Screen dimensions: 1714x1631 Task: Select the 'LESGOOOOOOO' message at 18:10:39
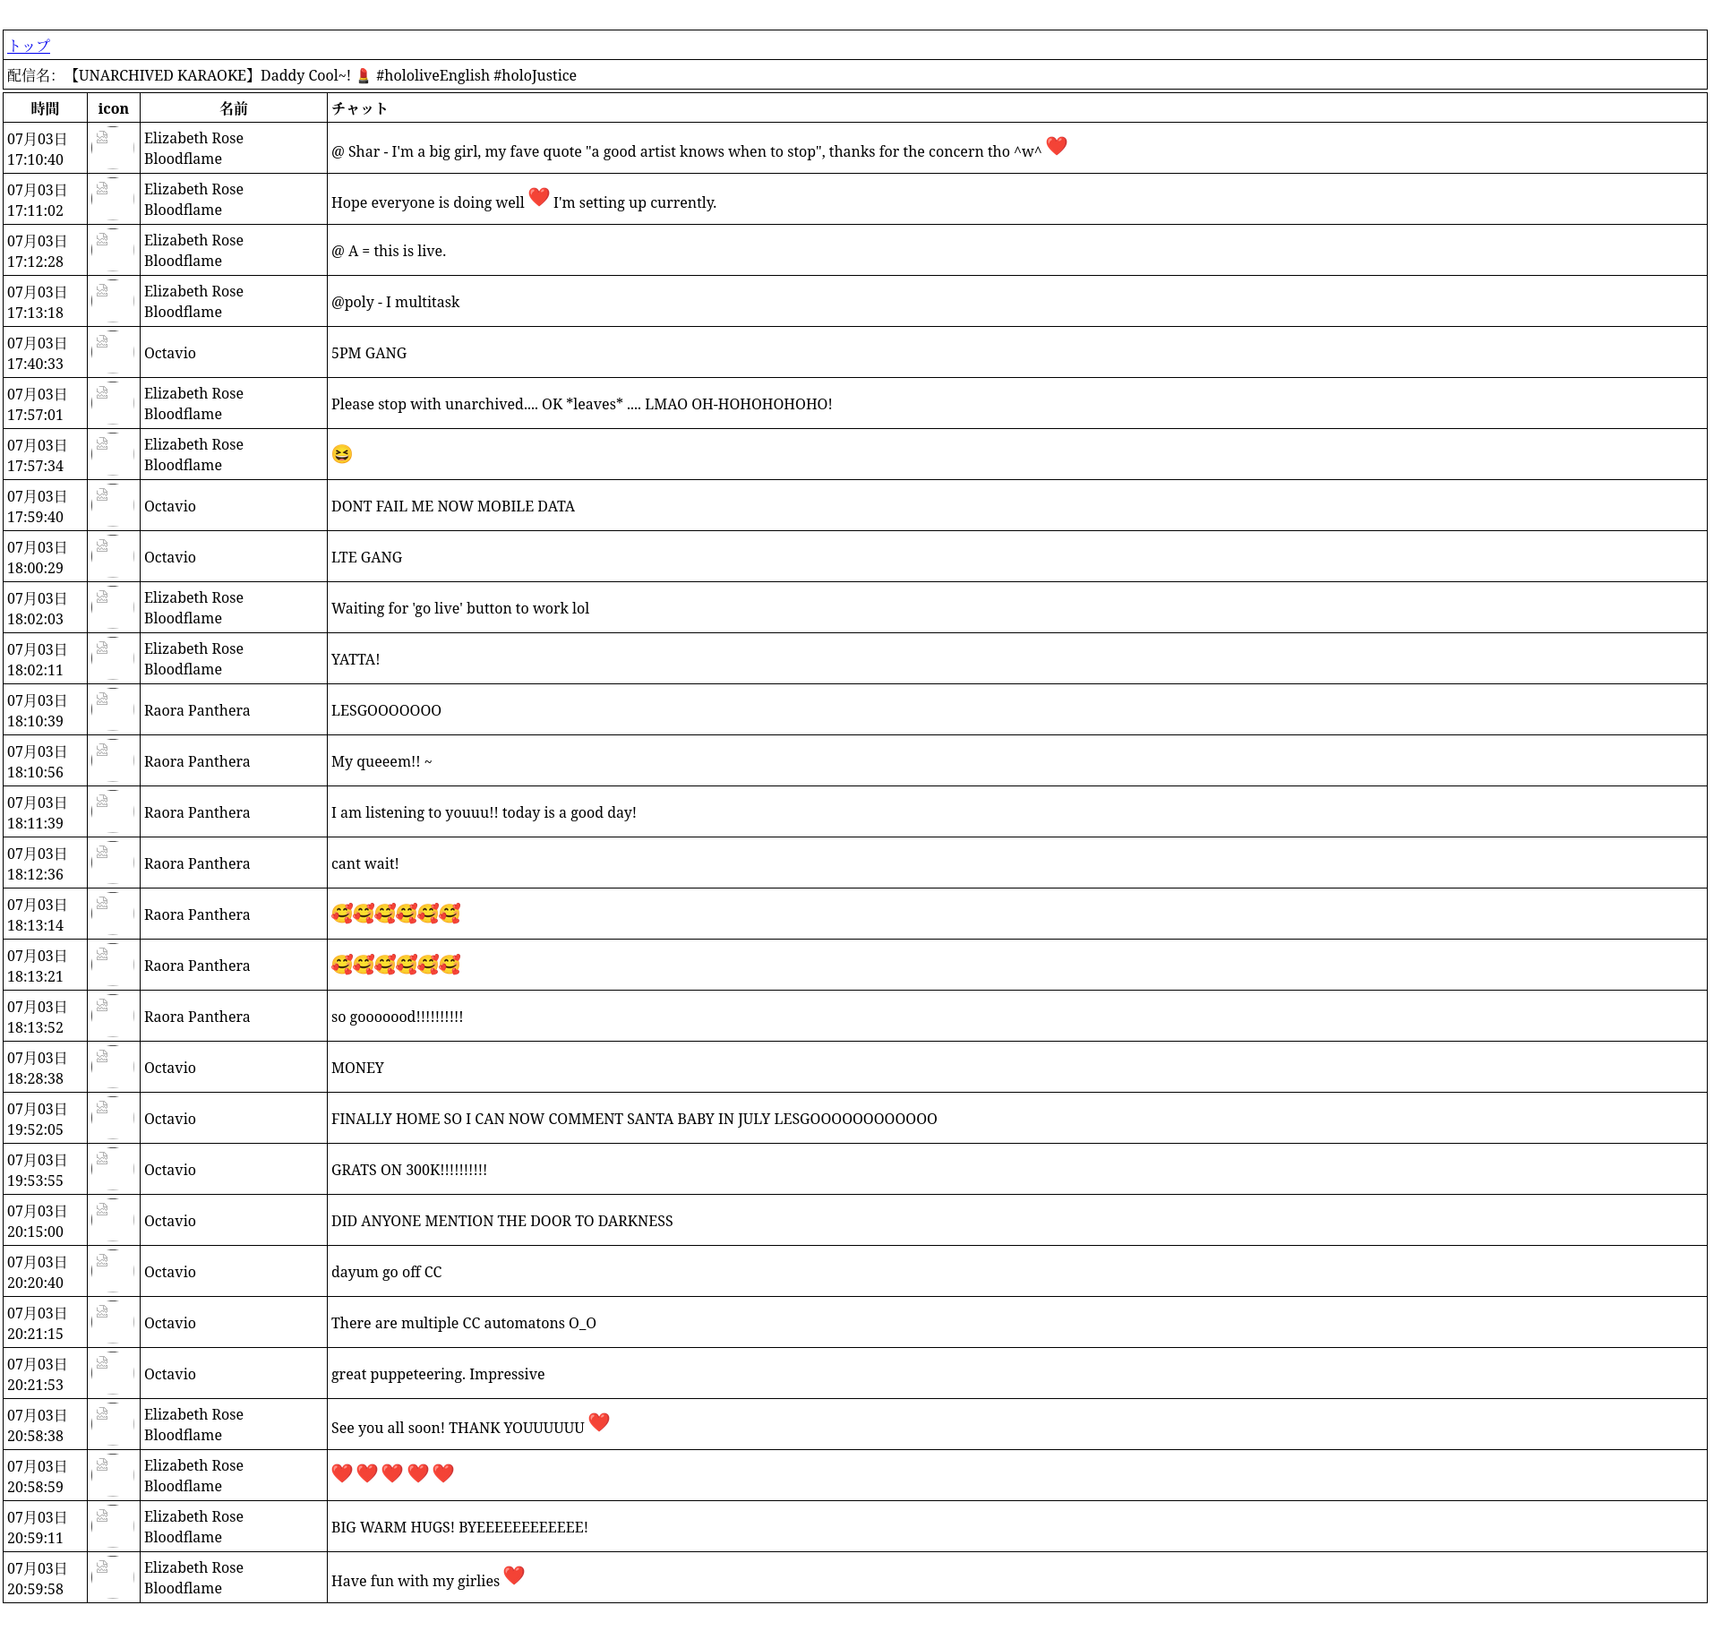pos(386,710)
